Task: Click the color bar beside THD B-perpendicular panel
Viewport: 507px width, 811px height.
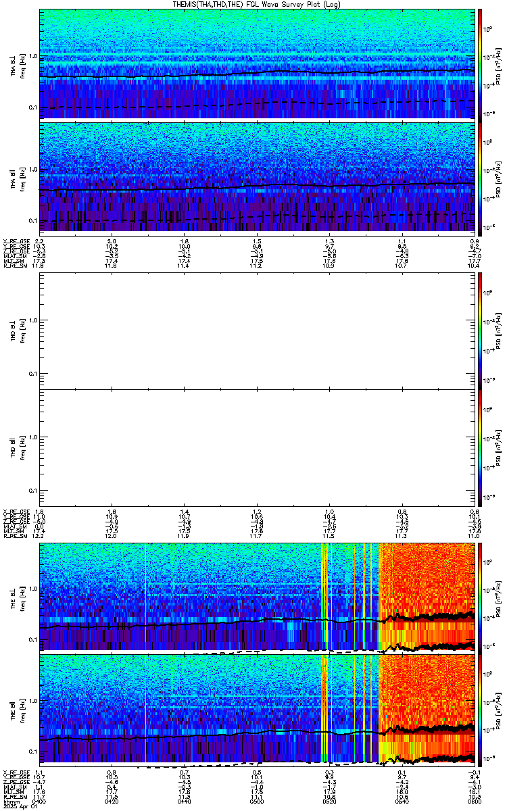Action: [480, 331]
